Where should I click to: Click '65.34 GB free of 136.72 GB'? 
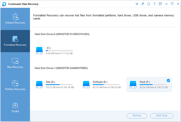tap(154, 87)
